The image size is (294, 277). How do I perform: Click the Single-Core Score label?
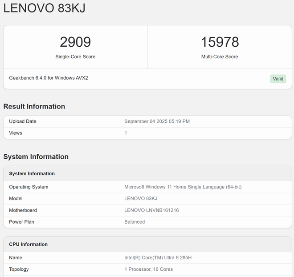click(x=75, y=57)
